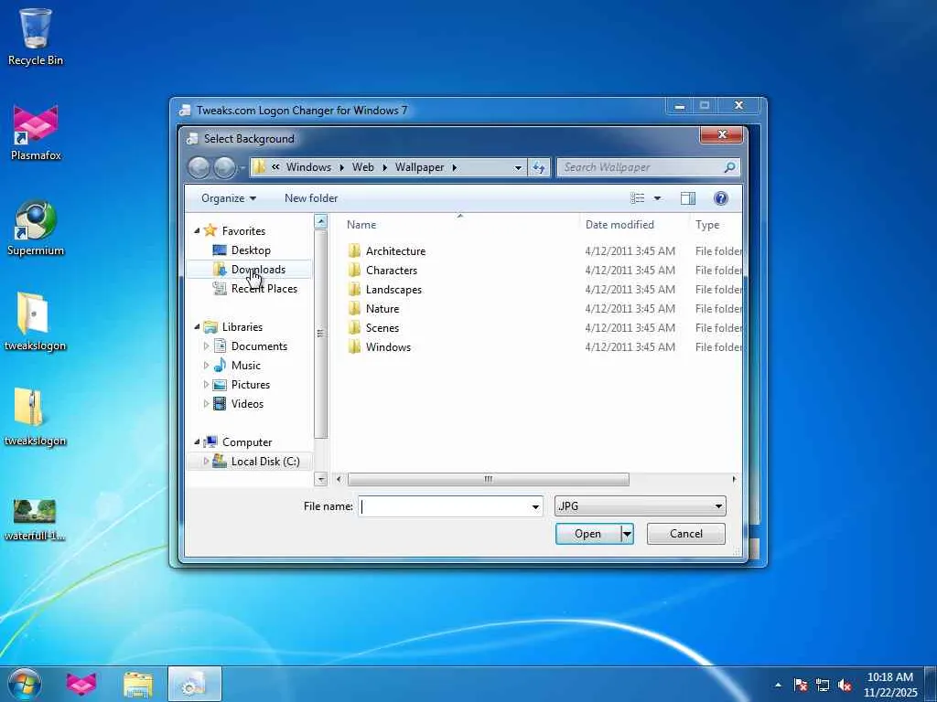Open the Recycle Bin desktop icon
Screen dimensions: 937x702
[x=36, y=37]
